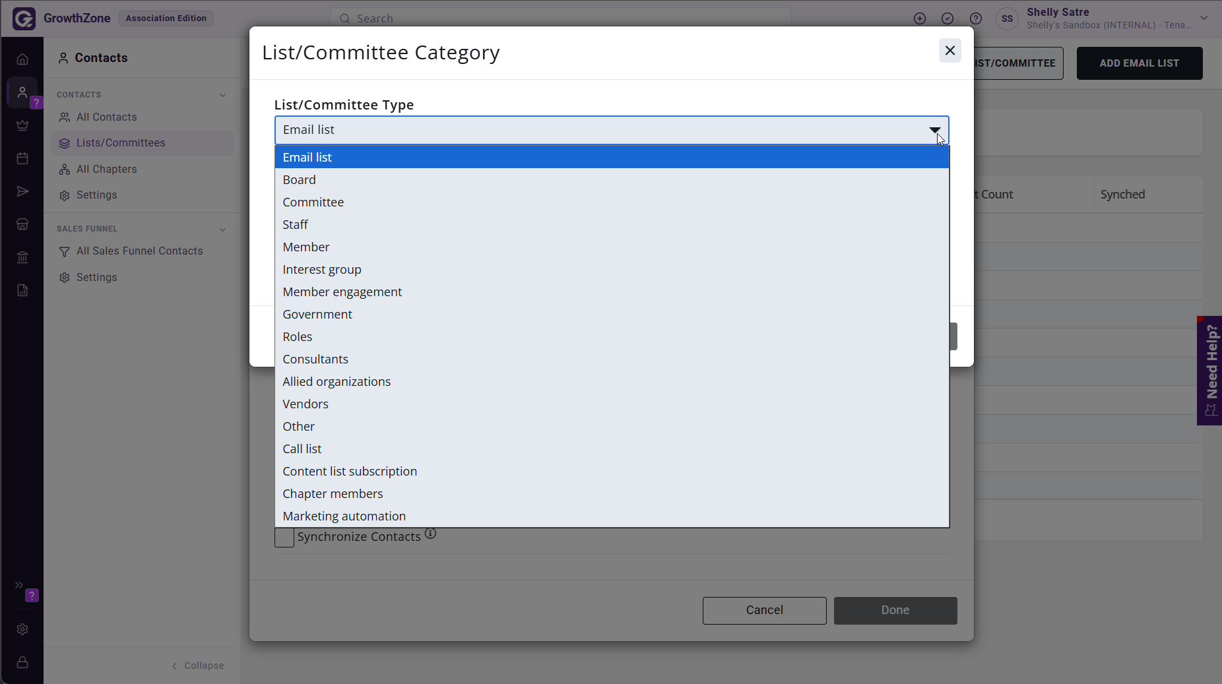Select Other option
The width and height of the screenshot is (1222, 684).
612,426
